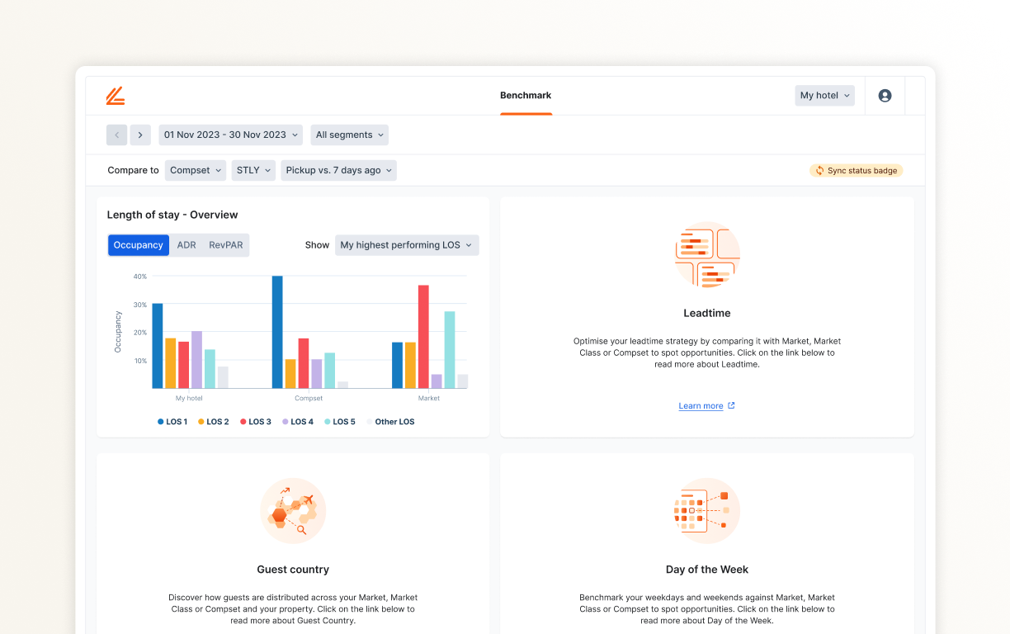Open the date range selector
1010x634 pixels.
click(230, 135)
